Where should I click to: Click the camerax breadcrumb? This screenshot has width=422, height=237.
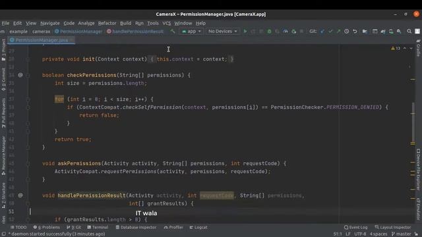pyautogui.click(x=41, y=32)
